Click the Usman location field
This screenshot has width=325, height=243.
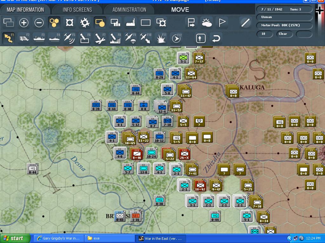(x=284, y=17)
